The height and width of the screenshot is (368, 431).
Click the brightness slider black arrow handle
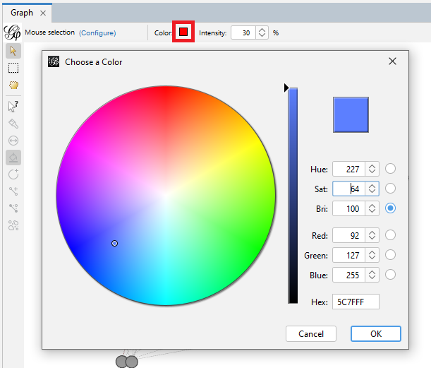coord(286,88)
